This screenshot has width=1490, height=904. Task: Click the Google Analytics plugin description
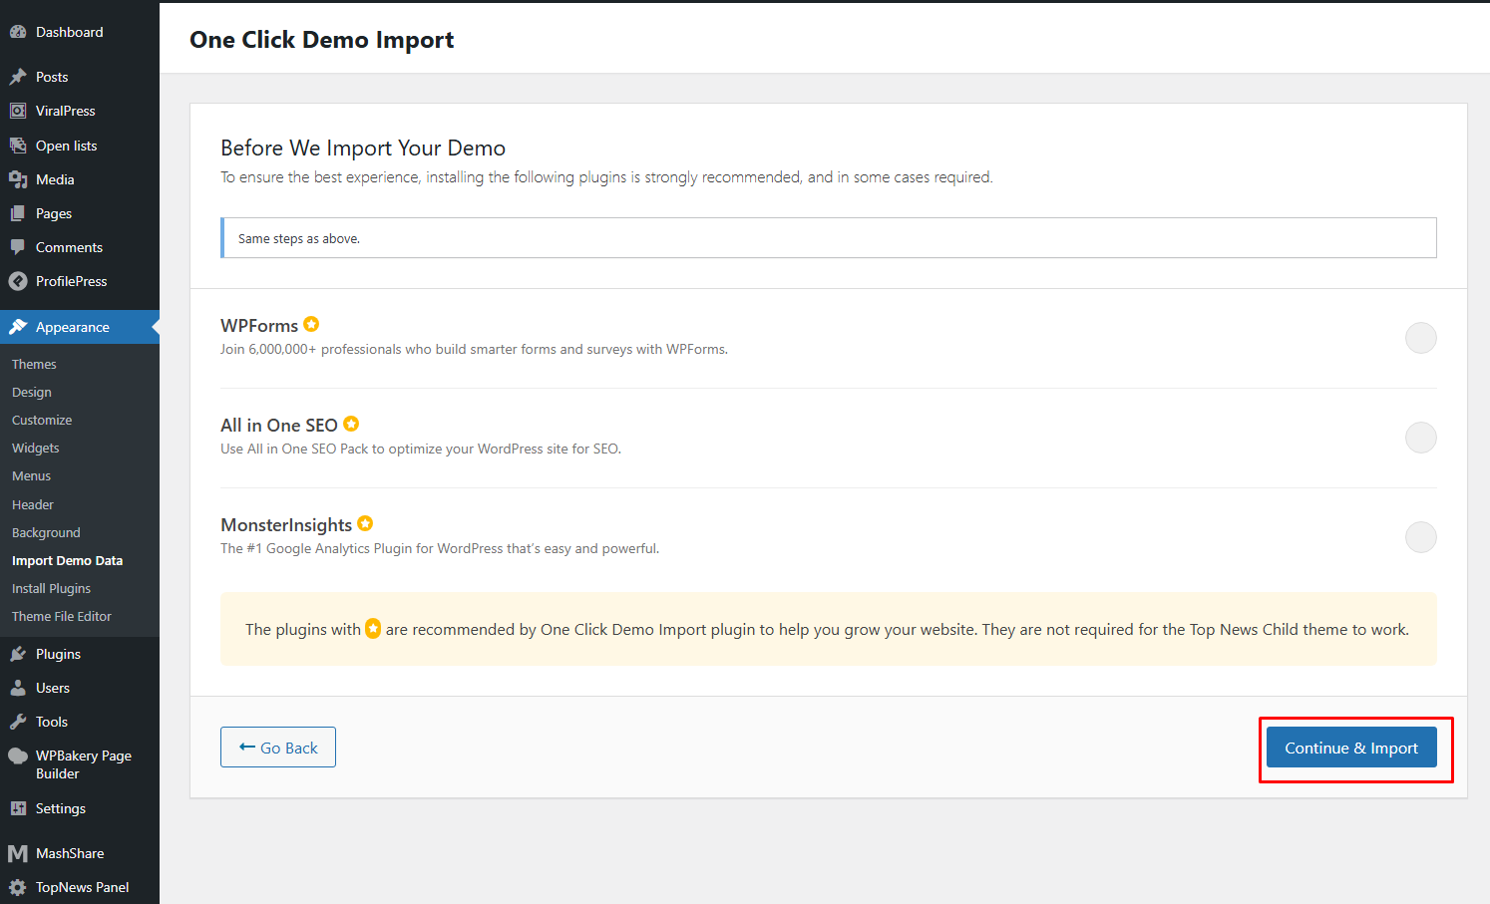click(x=440, y=548)
